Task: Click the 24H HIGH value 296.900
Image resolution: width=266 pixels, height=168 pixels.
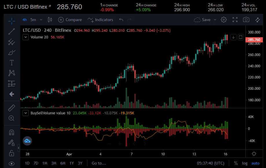Action: pos(182,10)
